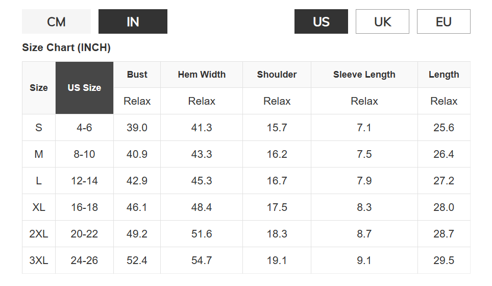
Task: Click US size 12-14 cell
Action: click(84, 181)
